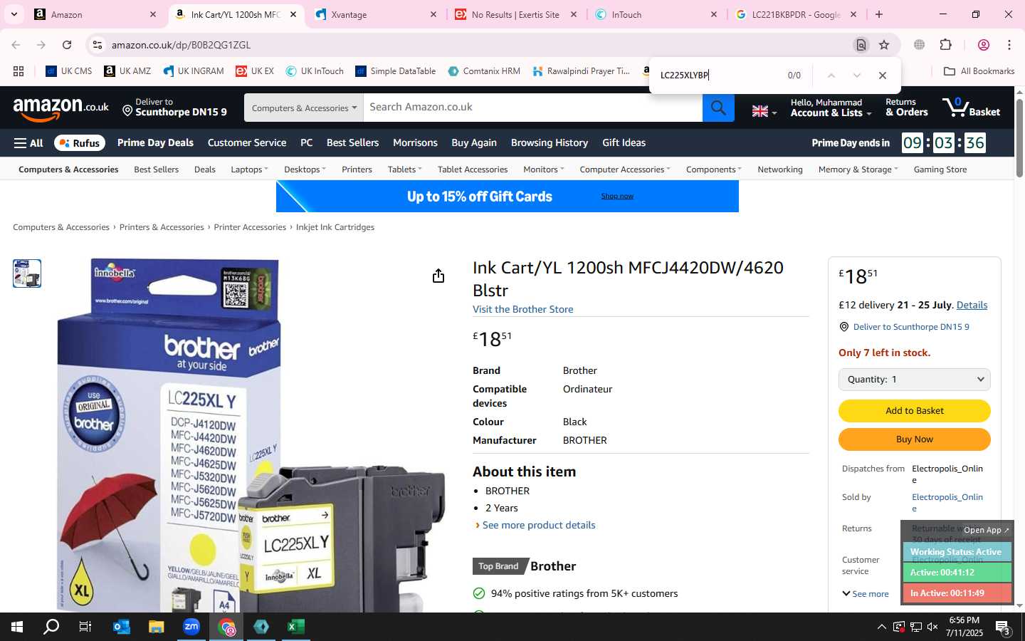
Task: Open Comtanix HRM bookmark
Action: (484, 71)
